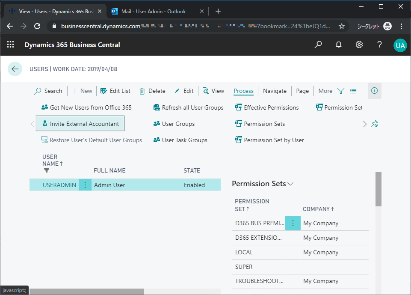The width and height of the screenshot is (411, 295).
Task: Select the LOCAL permission set row
Action: (x=300, y=253)
